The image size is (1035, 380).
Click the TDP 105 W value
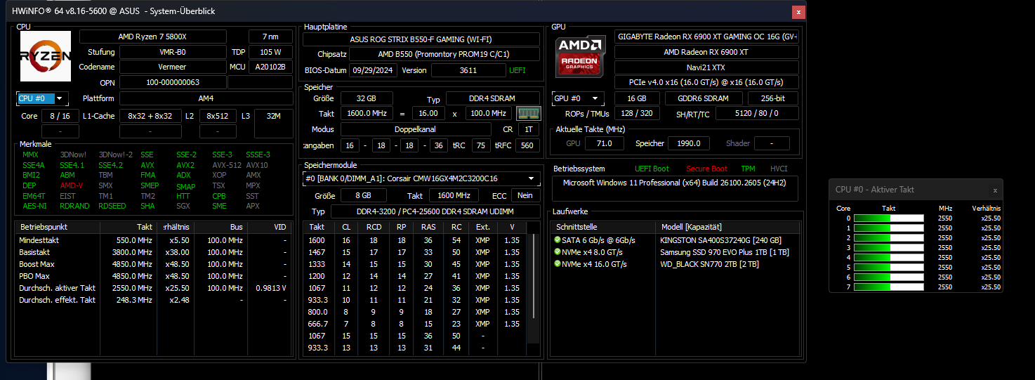point(270,52)
